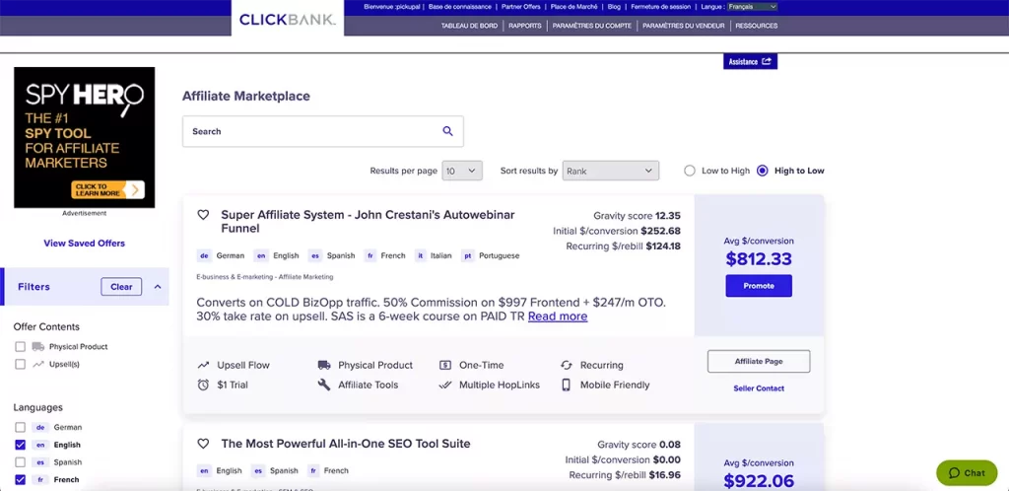
Task: Click the Upsell Flow trend icon
Action: (203, 365)
